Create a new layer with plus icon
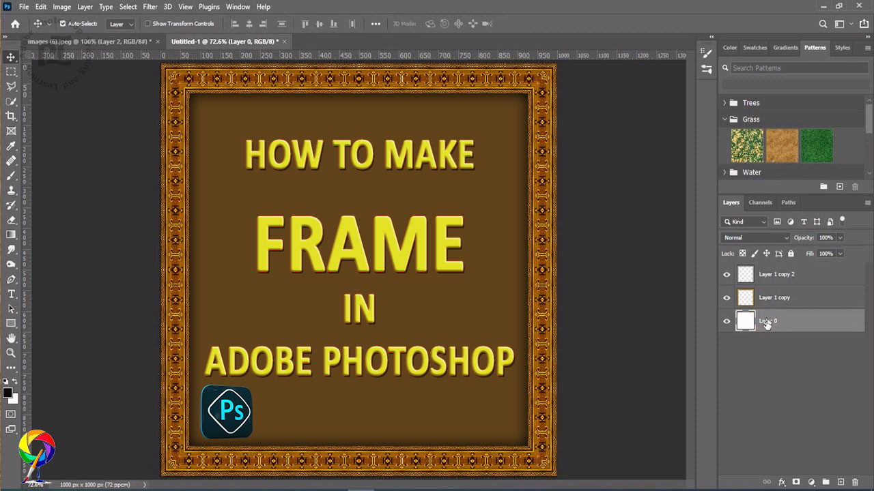The height and width of the screenshot is (491, 874). 841,482
